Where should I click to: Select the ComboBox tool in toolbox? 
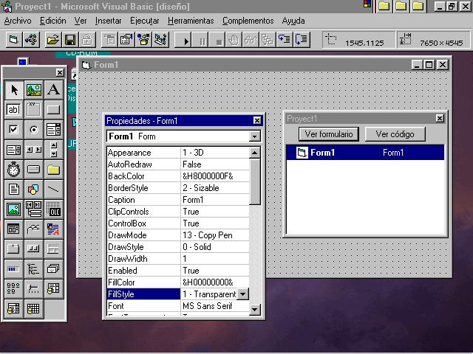click(53, 130)
